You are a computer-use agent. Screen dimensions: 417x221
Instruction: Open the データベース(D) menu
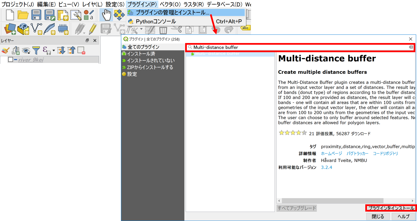[224, 4]
